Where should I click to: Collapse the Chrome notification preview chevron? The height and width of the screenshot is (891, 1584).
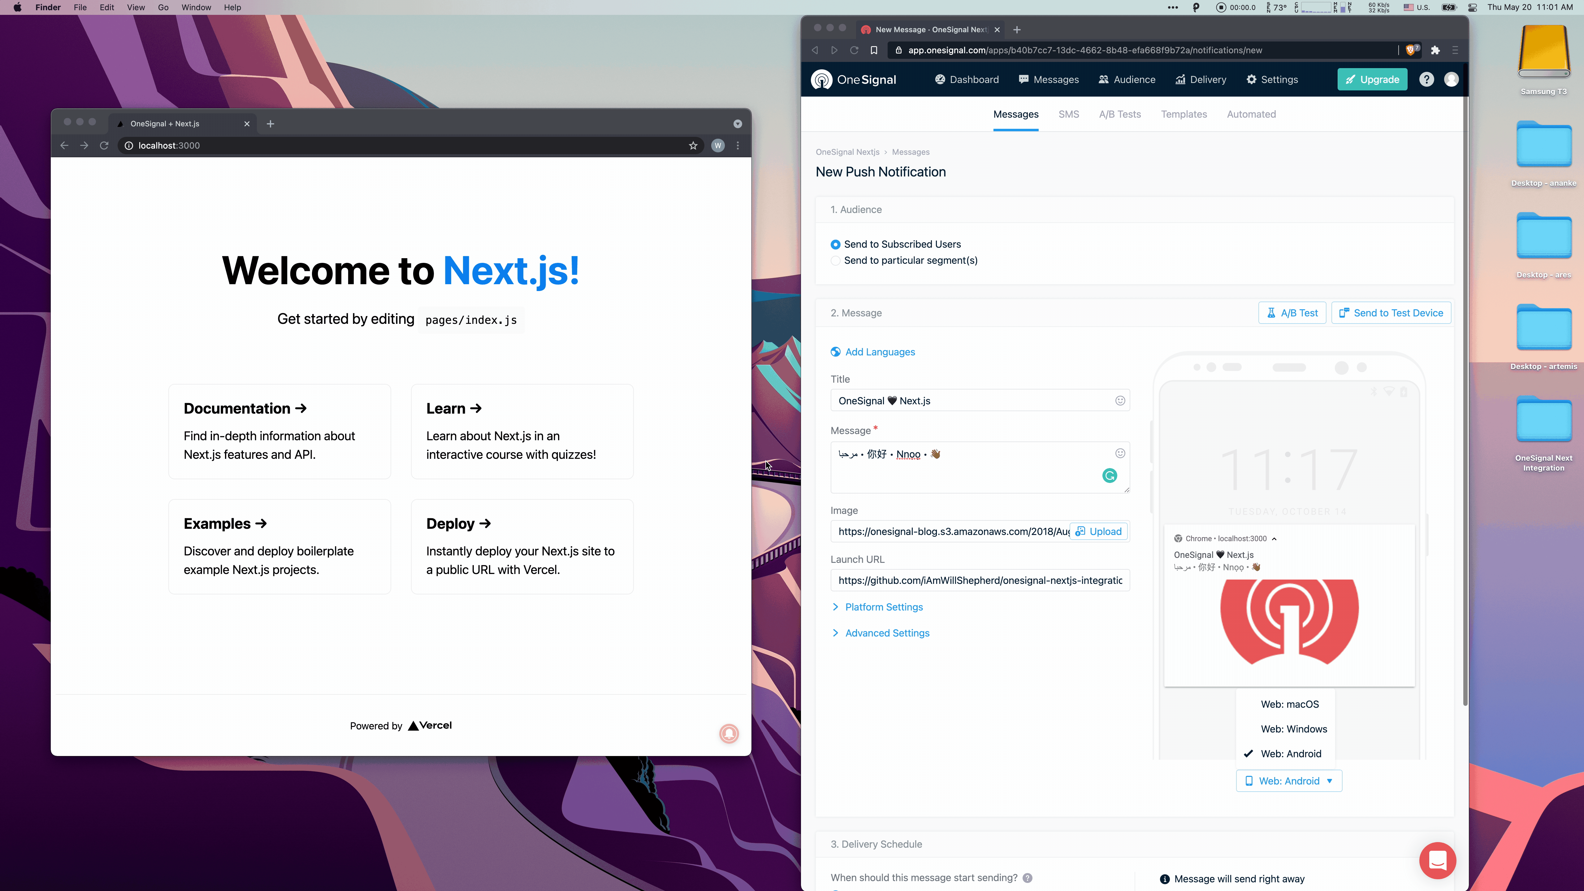click(x=1275, y=539)
